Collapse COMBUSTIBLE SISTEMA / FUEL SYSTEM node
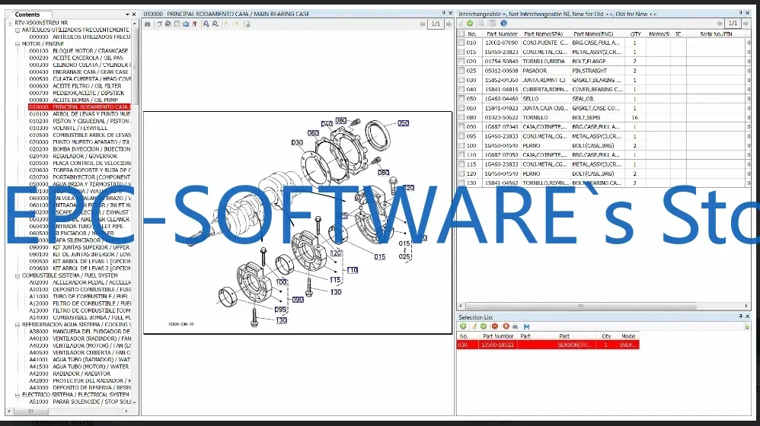Viewport: 760px width, 426px height. 18,276
